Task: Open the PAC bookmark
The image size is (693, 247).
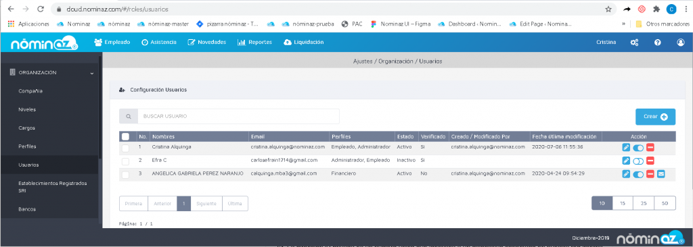Action: (x=352, y=24)
